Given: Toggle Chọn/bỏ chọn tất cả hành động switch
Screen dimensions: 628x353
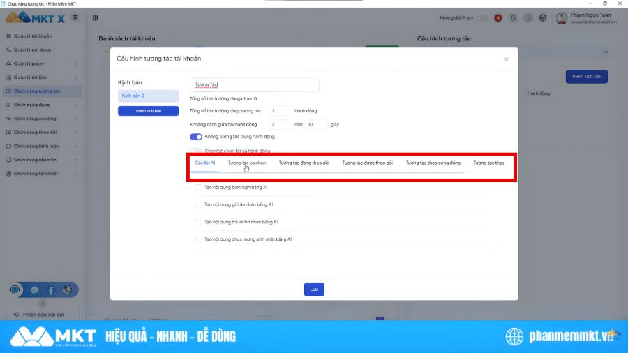Looking at the screenshot, I should (196, 151).
